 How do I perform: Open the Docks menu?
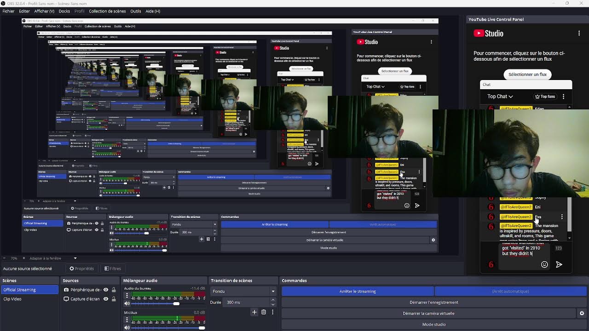coord(64,11)
